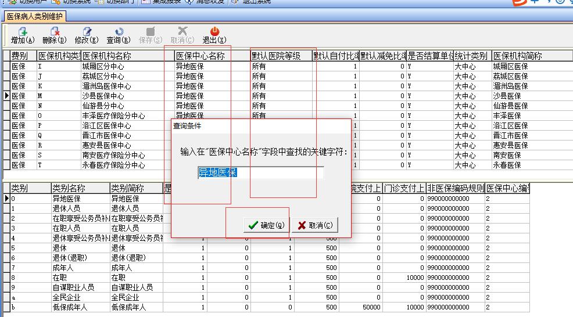Click 所有 in the 荔城区分中心 row
The width and height of the screenshot is (573, 317).
(281, 76)
